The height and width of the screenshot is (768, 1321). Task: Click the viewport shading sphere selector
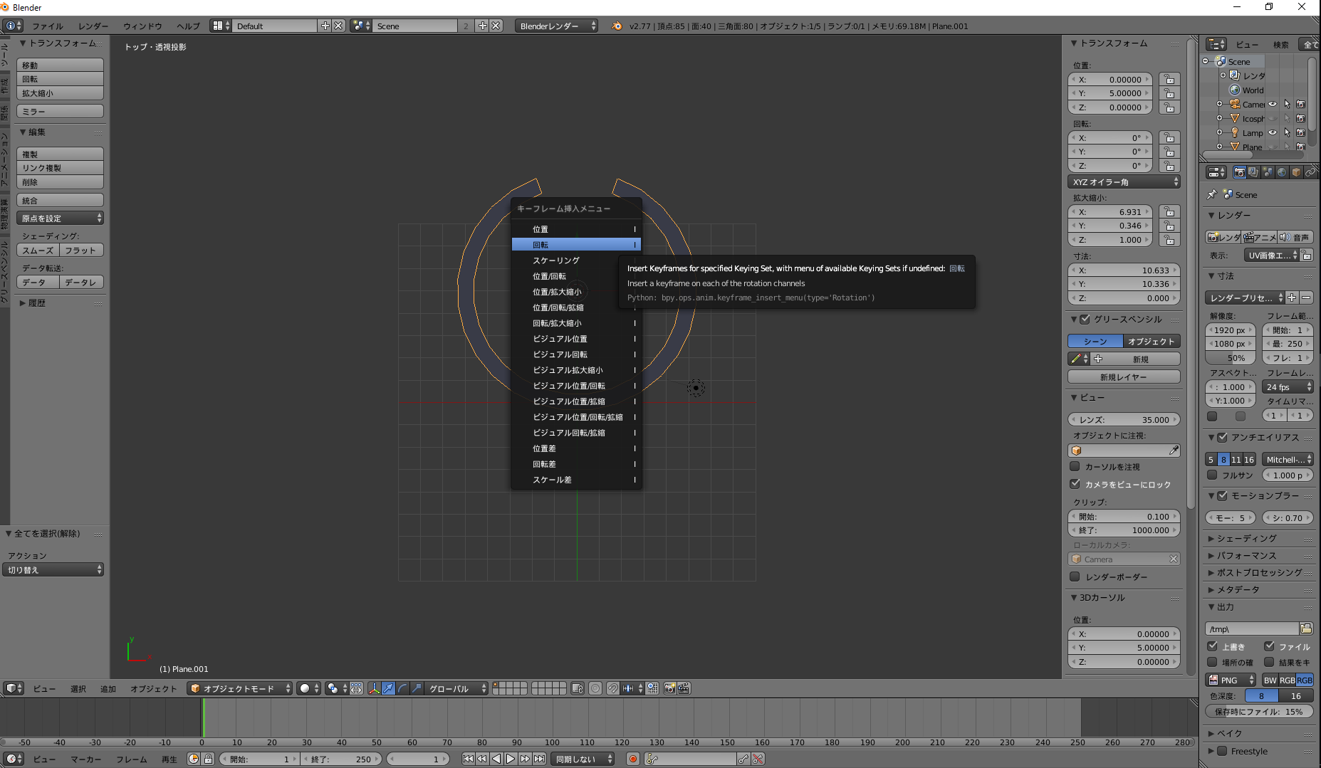coord(308,688)
